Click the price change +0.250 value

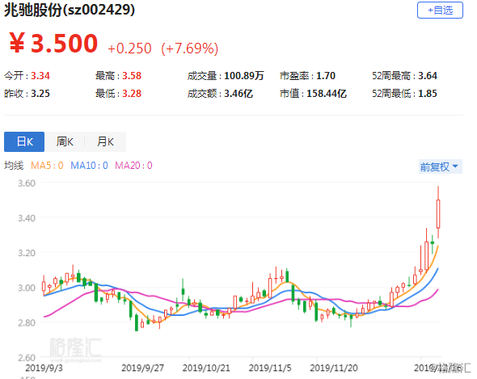click(x=129, y=48)
